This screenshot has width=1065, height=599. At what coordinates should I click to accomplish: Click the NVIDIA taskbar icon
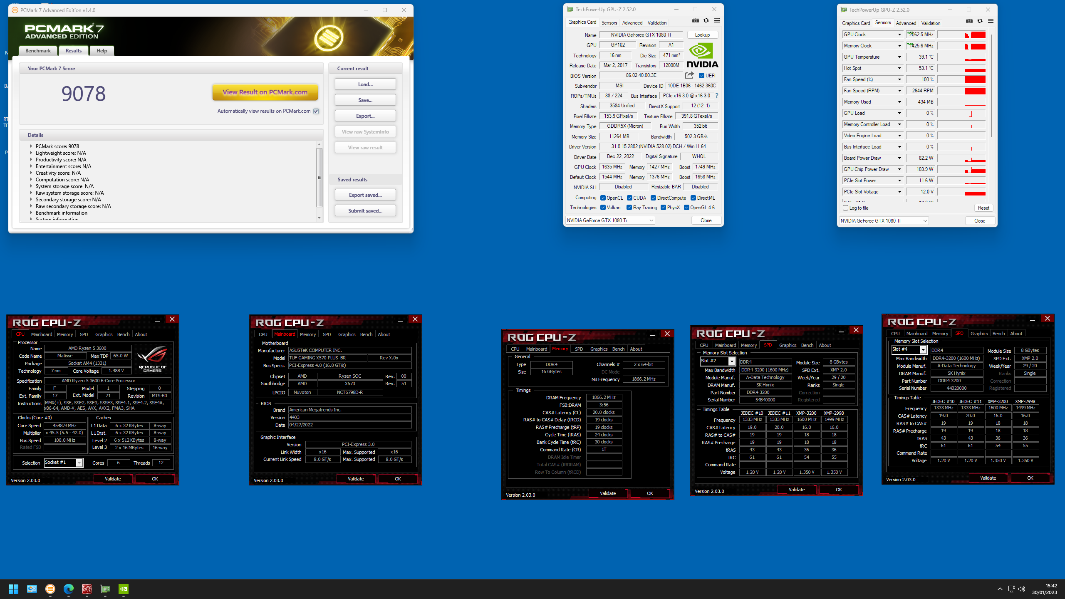[124, 589]
